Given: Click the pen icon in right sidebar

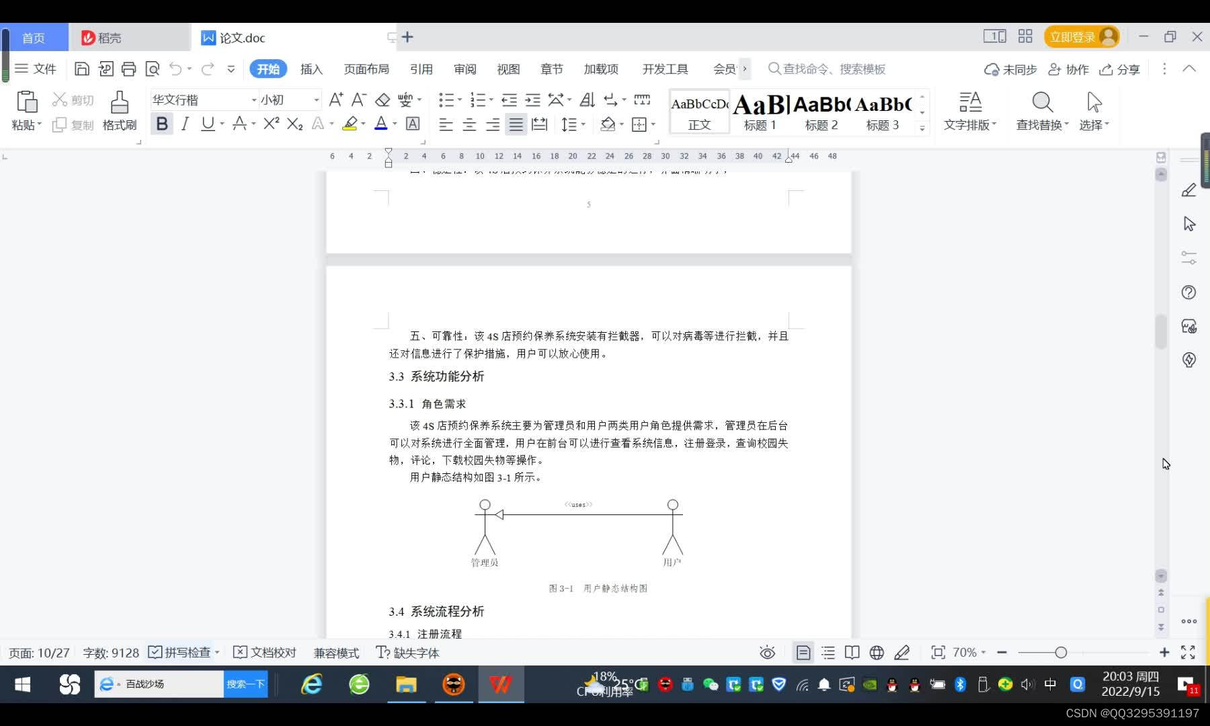Looking at the screenshot, I should pos(1188,190).
